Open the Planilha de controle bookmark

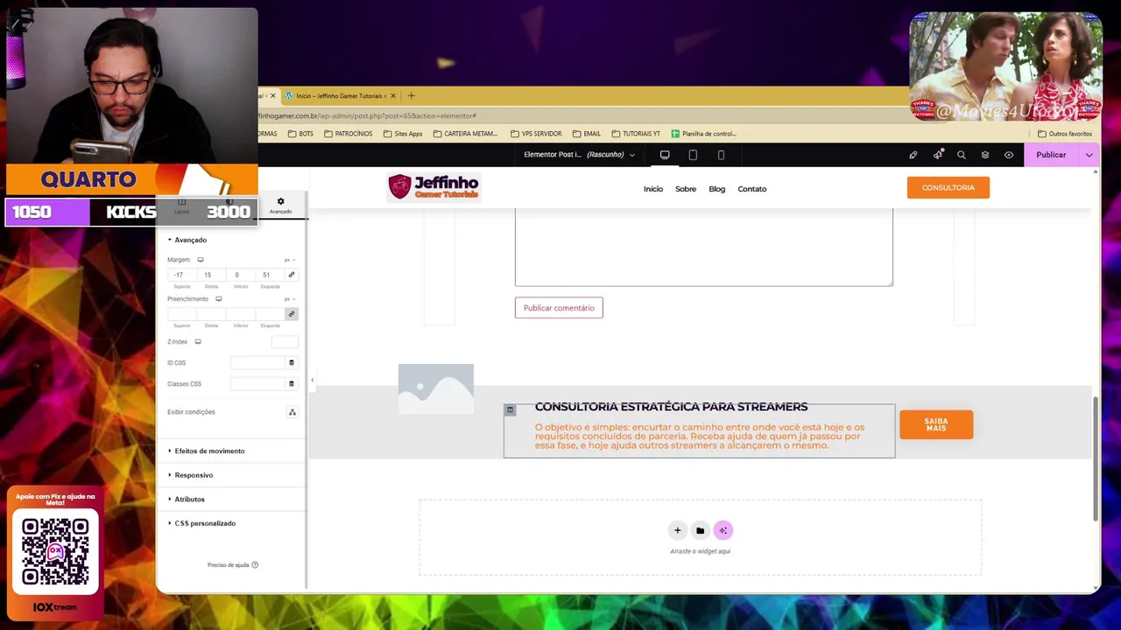[x=704, y=134]
